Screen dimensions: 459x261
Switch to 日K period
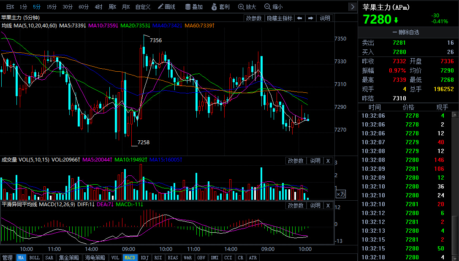(10, 7)
